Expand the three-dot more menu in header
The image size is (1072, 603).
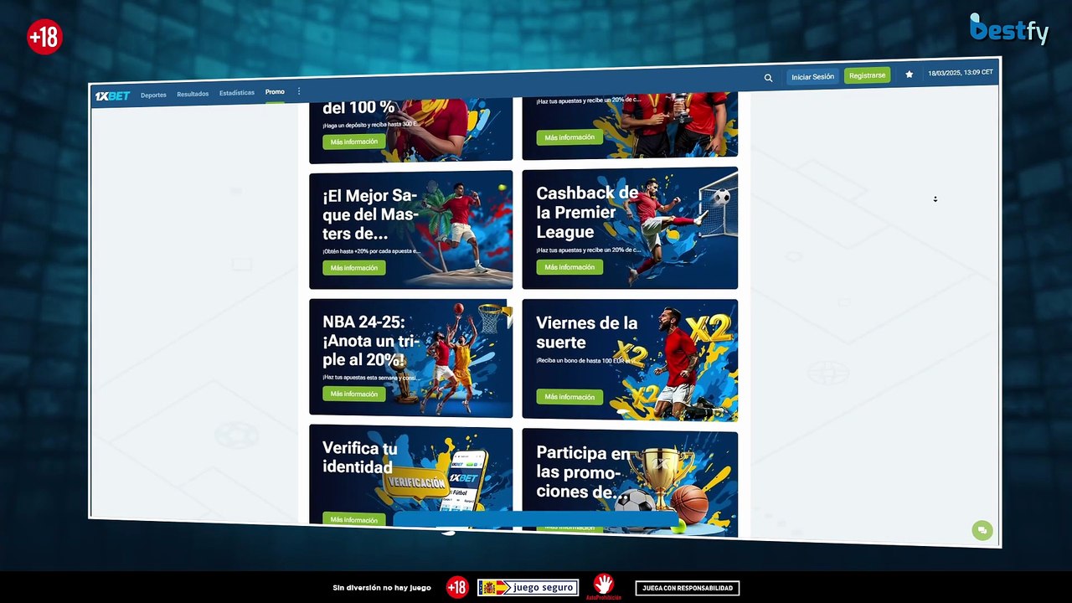tap(299, 91)
